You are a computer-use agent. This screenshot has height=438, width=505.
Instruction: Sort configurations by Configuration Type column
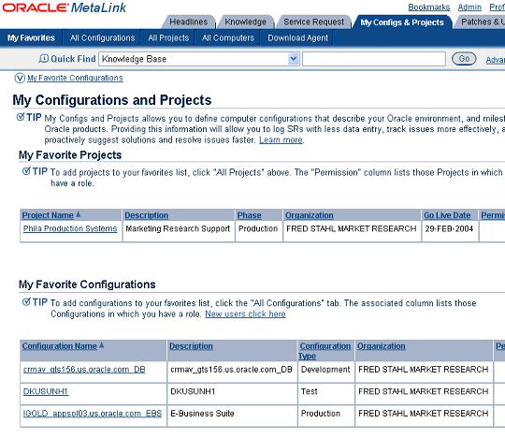coord(325,351)
